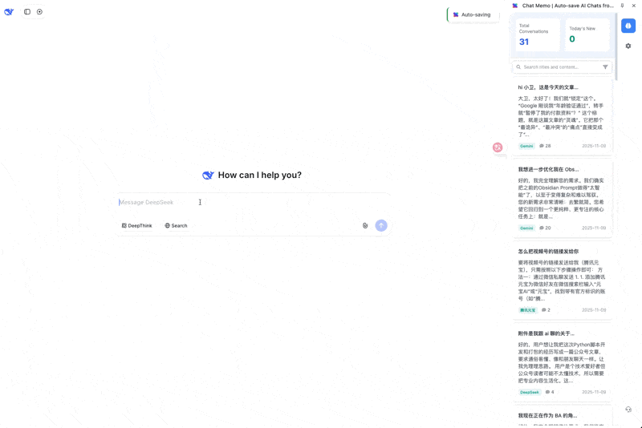The width and height of the screenshot is (642, 428).
Task: Open conversation 'hi 小卫，这是今天的文章...'
Action: coord(563,116)
